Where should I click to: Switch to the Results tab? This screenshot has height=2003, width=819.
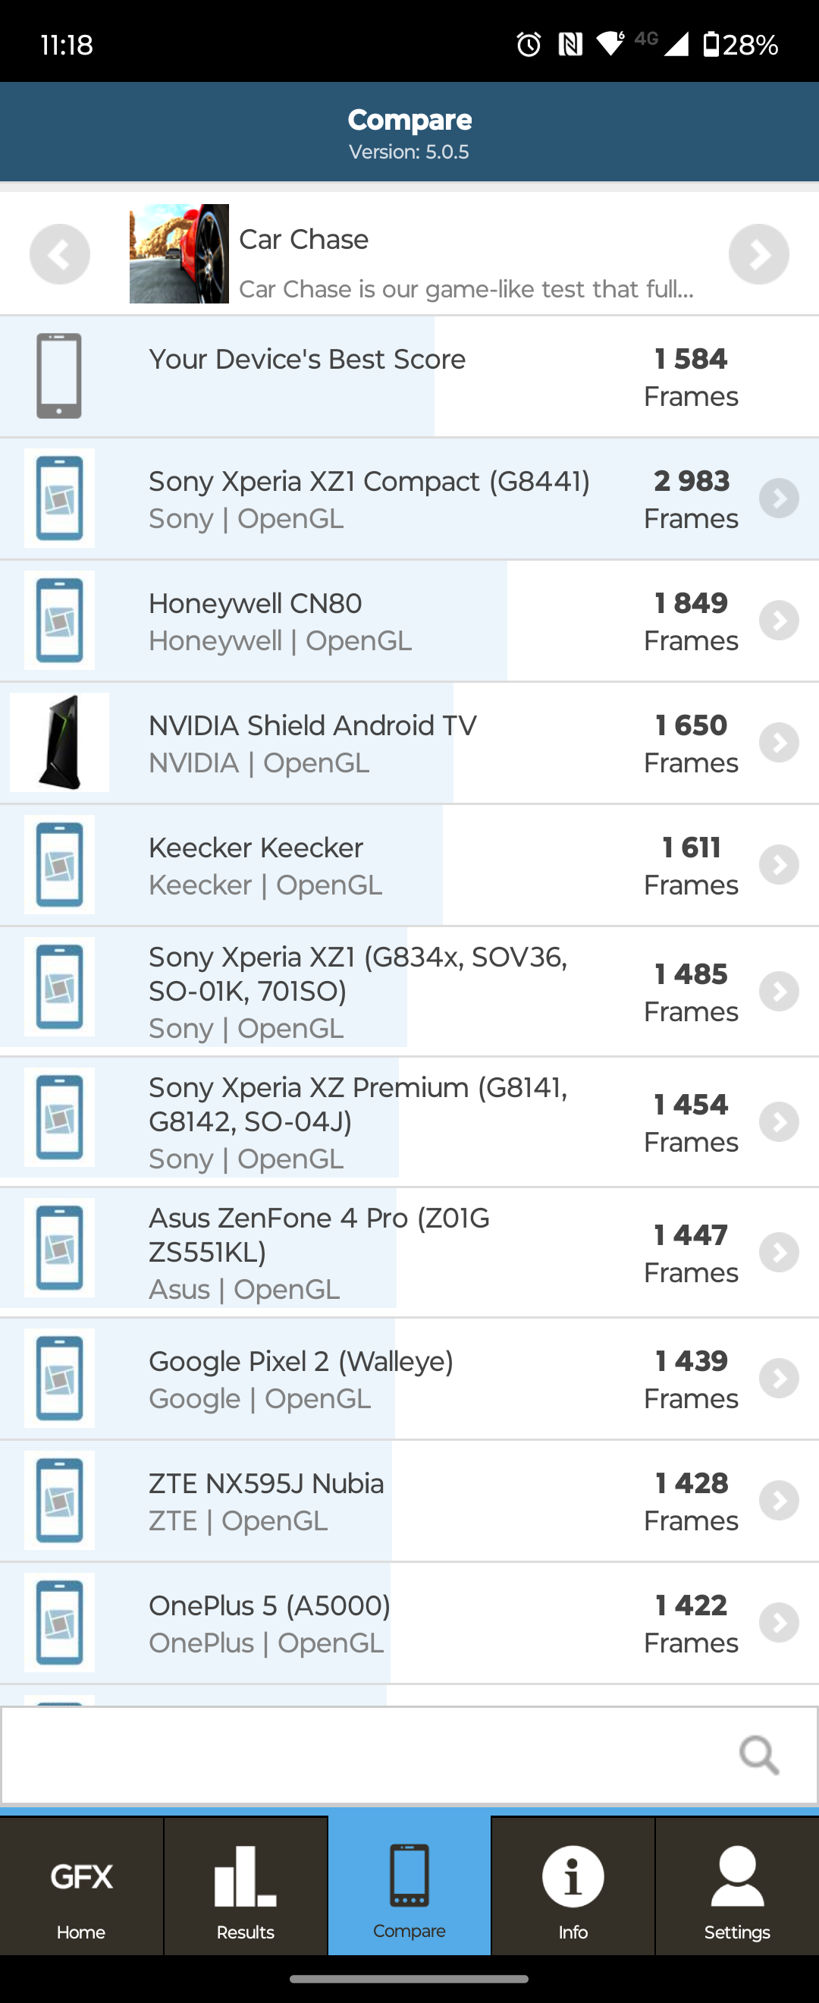246,1887
